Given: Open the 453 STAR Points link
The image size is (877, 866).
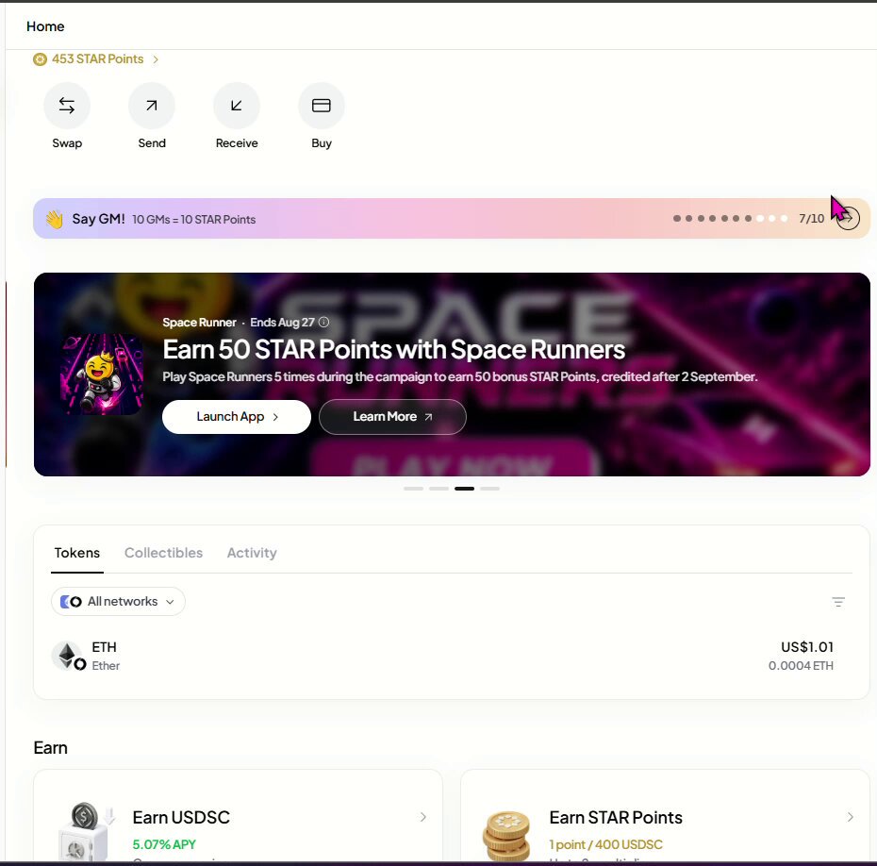Looking at the screenshot, I should (97, 59).
